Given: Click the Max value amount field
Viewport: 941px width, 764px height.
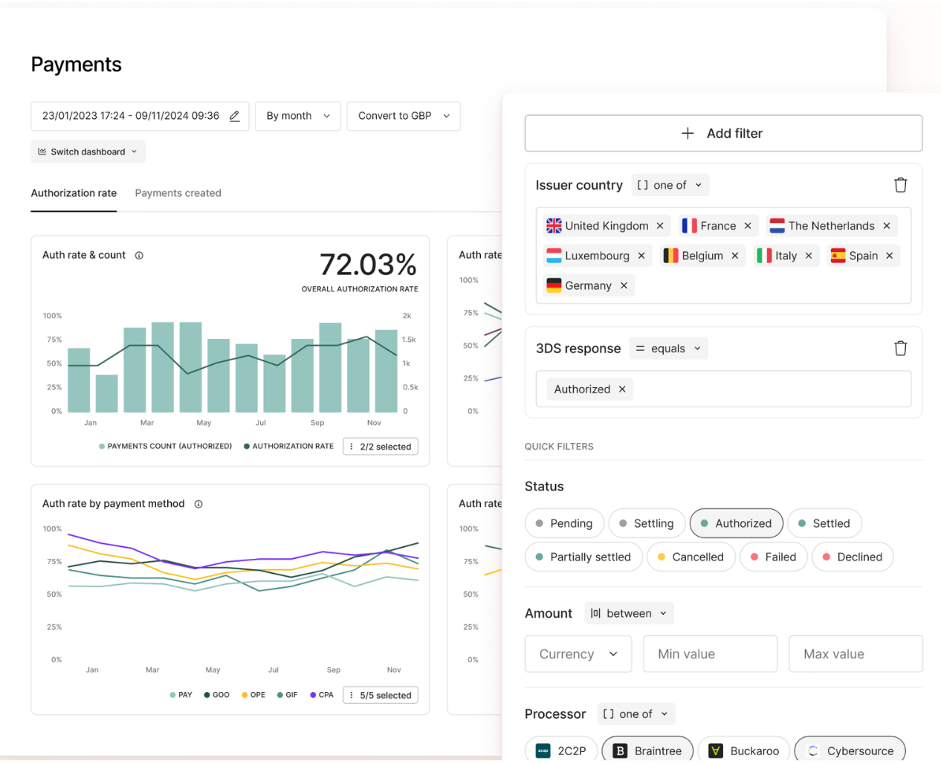Looking at the screenshot, I should point(856,654).
